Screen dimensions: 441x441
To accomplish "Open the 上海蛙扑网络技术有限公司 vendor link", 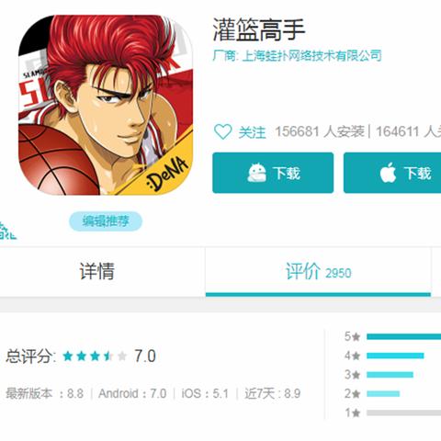I will tap(311, 56).
